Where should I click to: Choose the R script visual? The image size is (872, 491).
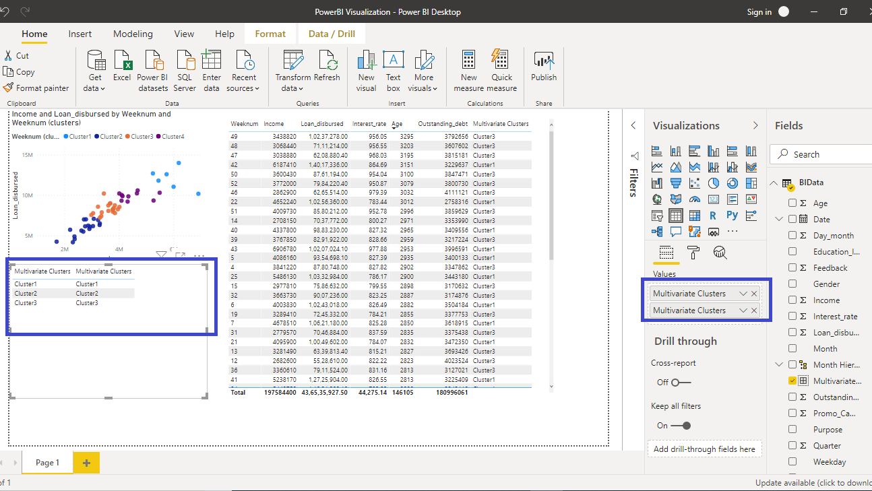[x=713, y=215]
